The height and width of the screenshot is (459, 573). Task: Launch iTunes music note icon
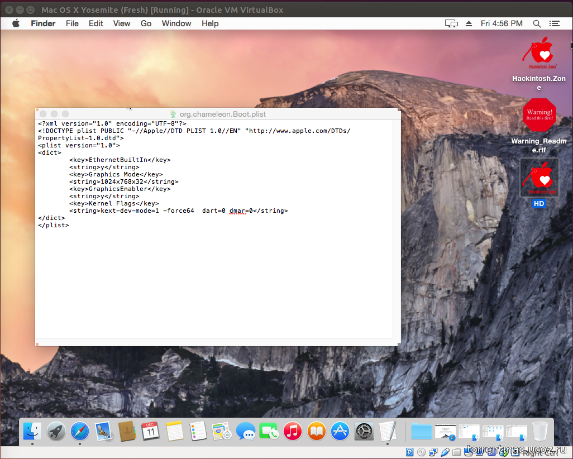click(293, 431)
